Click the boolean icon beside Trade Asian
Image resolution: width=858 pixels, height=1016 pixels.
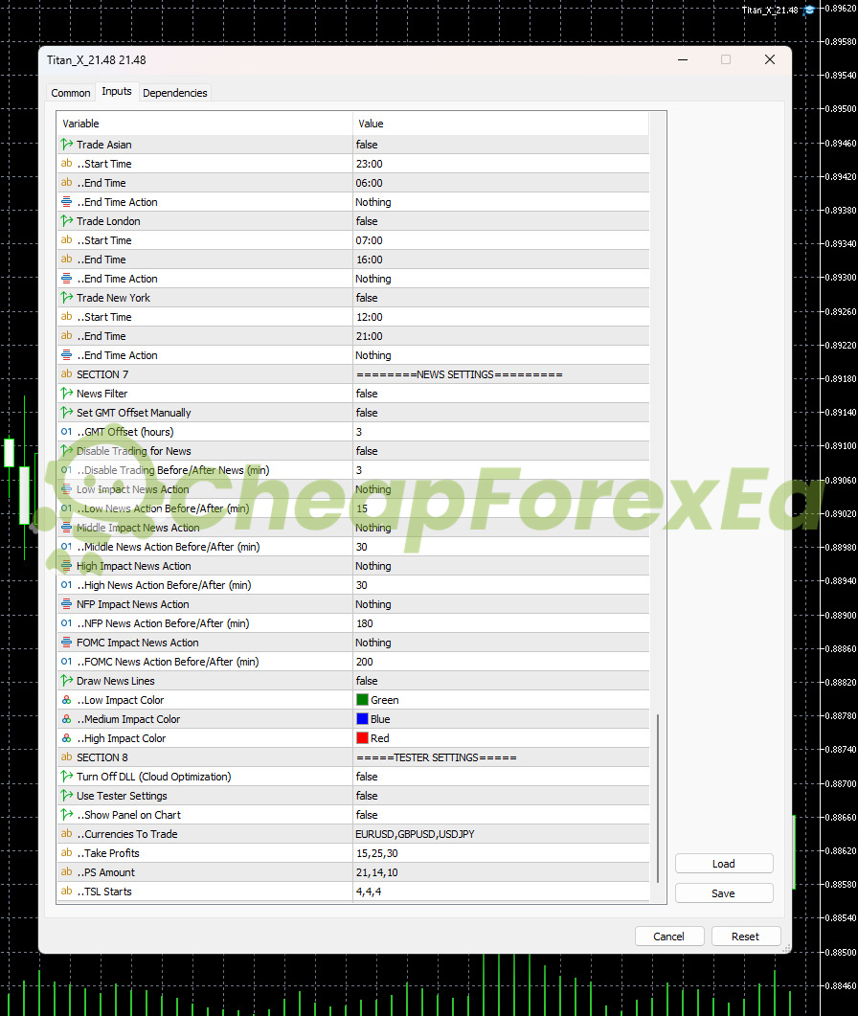(67, 144)
